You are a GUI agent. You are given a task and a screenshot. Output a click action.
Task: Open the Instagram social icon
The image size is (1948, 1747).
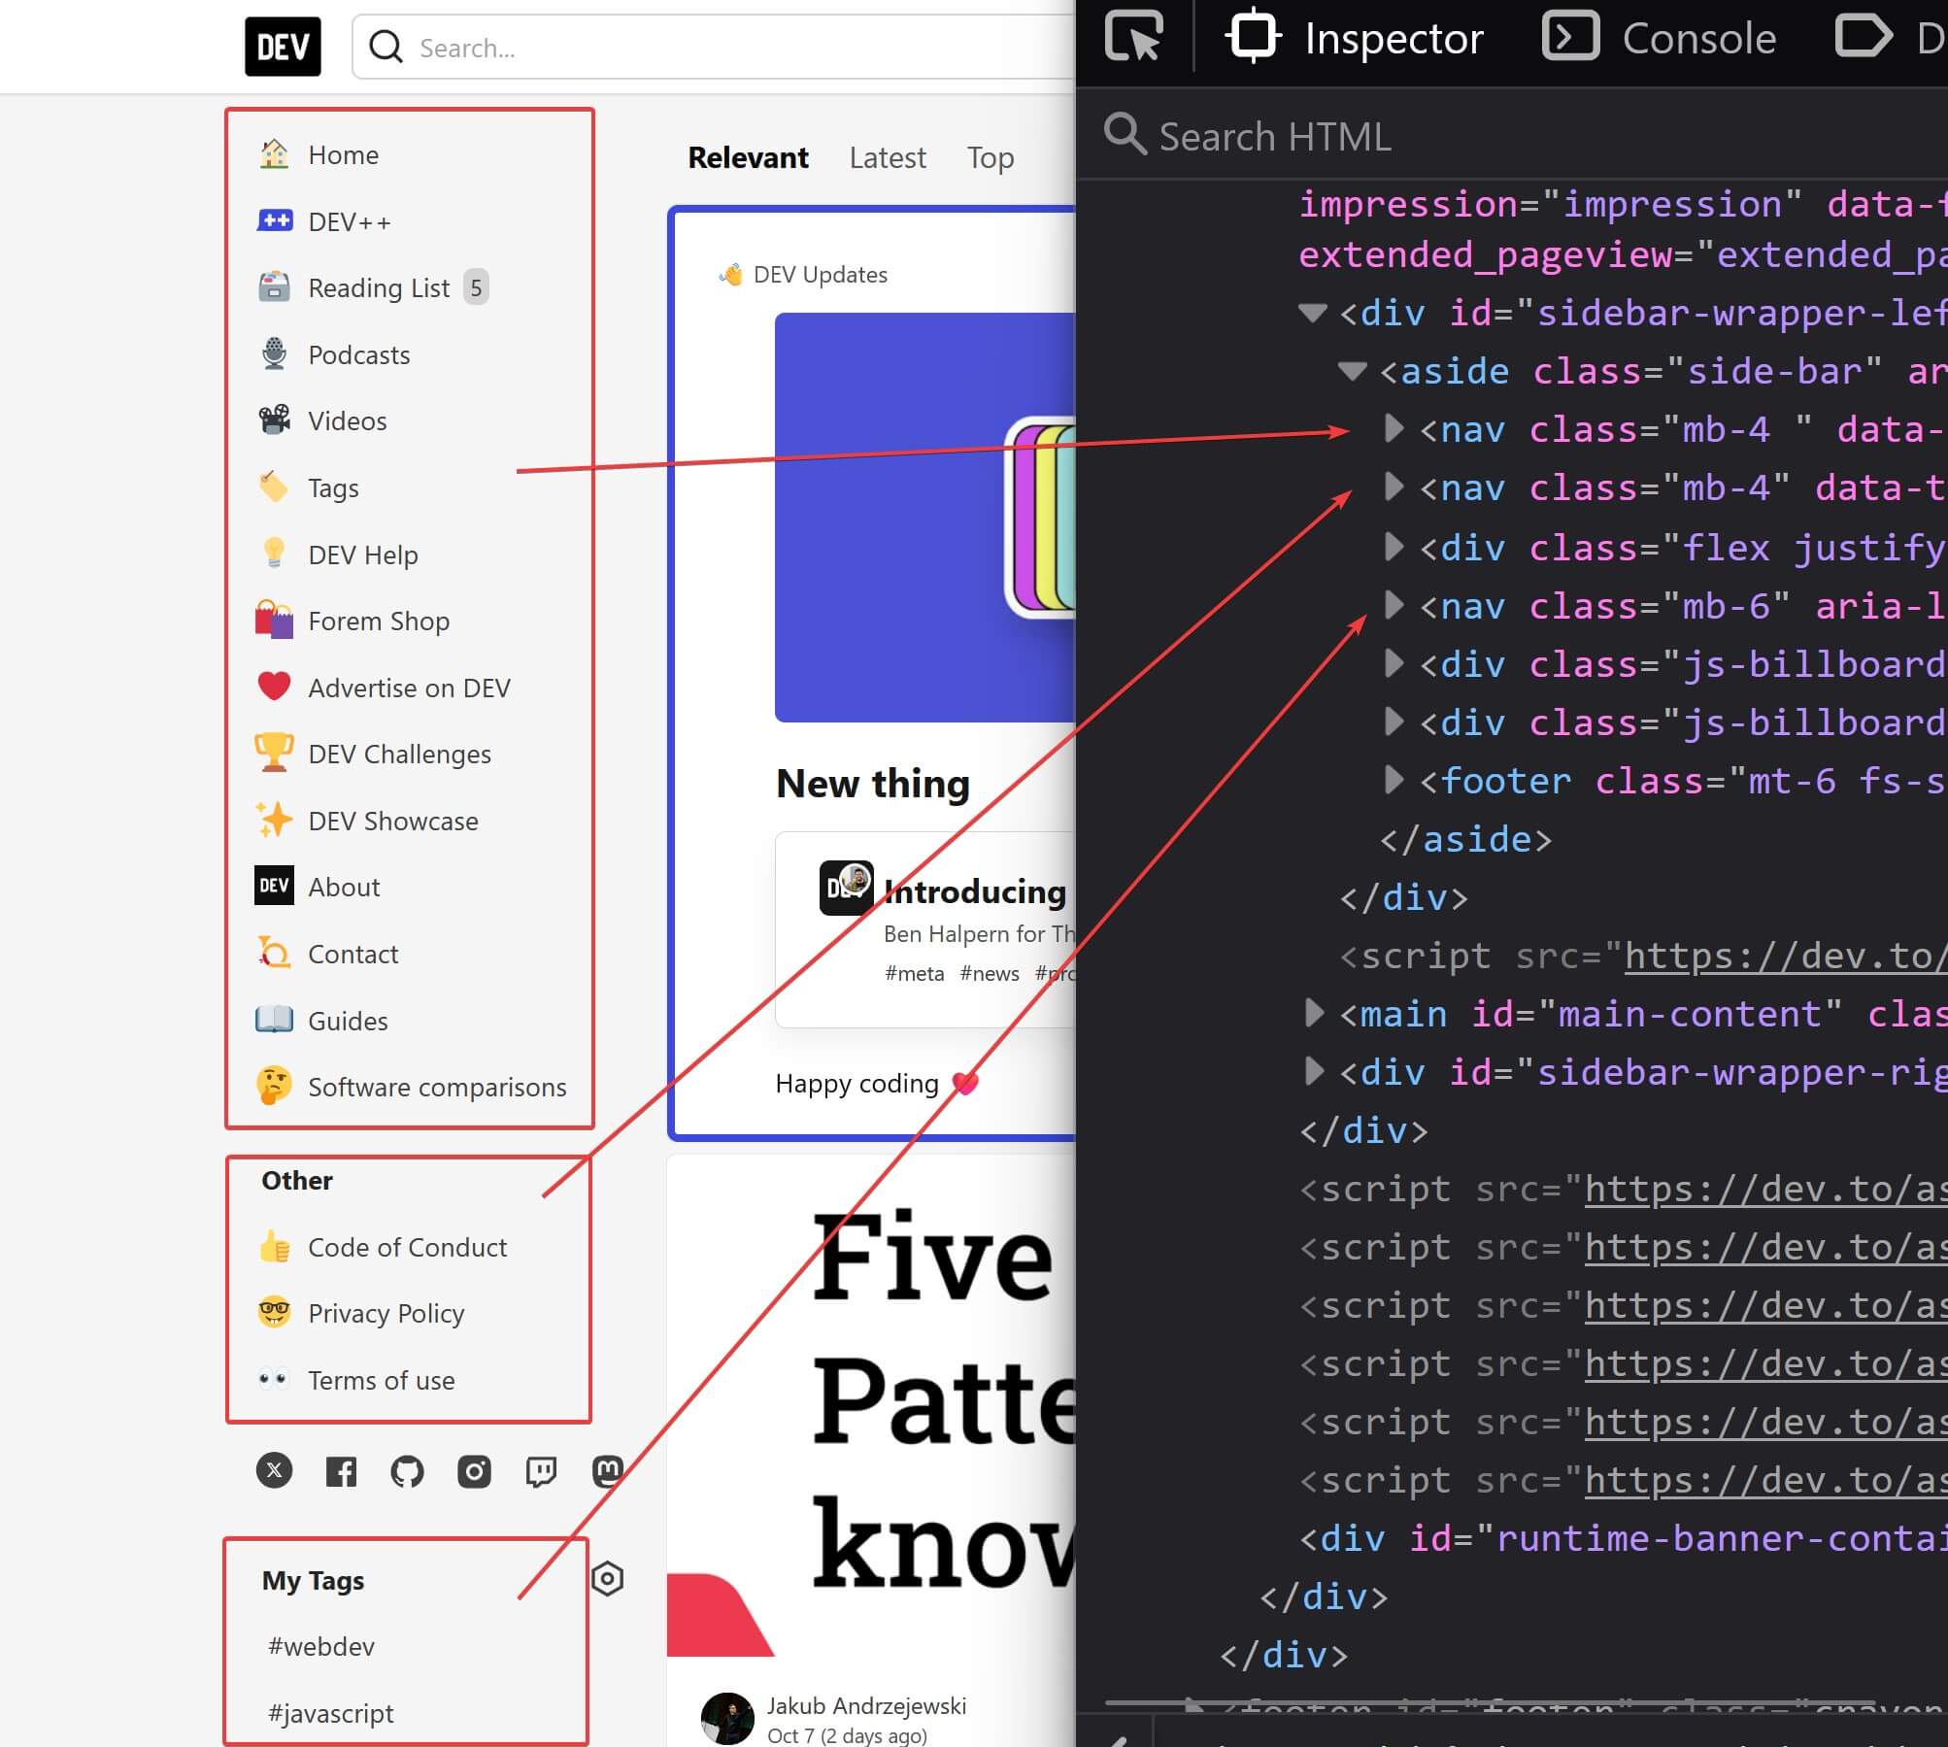point(474,1471)
